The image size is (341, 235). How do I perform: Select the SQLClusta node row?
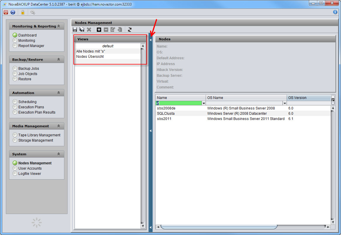click(243, 114)
